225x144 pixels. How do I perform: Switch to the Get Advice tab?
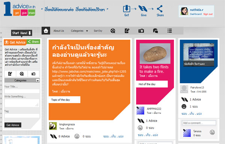click(x=15, y=42)
